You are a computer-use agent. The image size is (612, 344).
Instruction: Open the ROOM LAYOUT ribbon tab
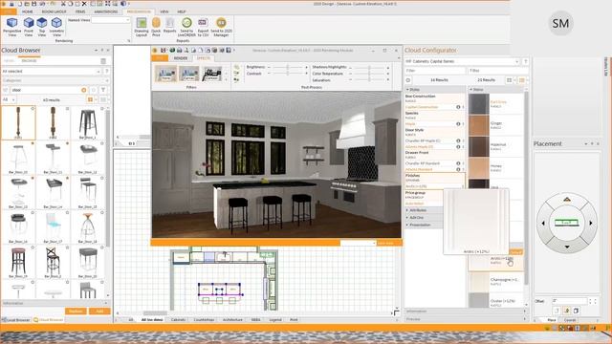[54, 11]
